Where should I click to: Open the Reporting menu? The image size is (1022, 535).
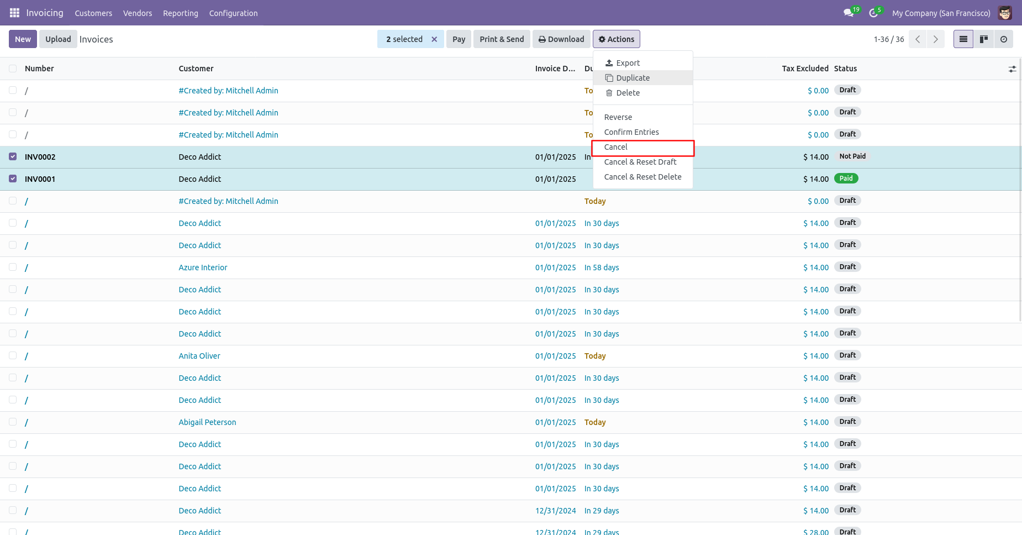click(181, 13)
